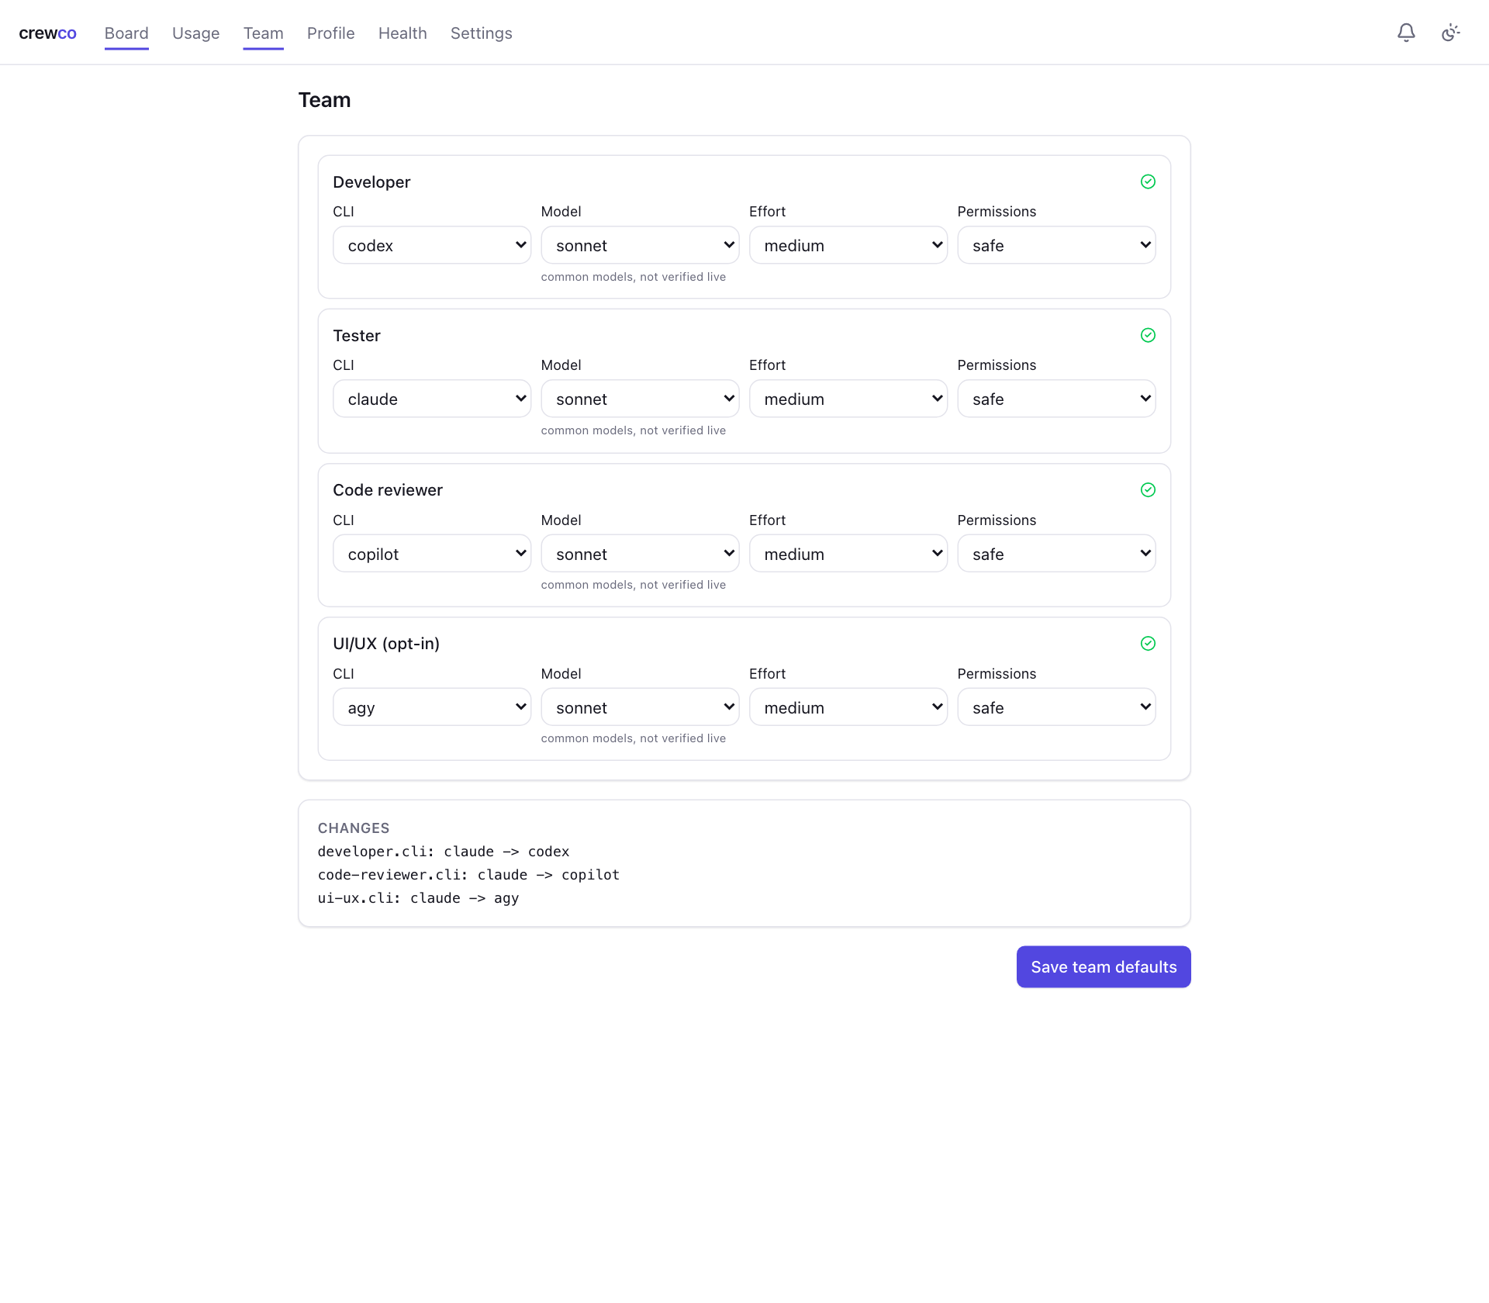Click the Tester green check status icon
This screenshot has width=1489, height=1303.
point(1148,335)
